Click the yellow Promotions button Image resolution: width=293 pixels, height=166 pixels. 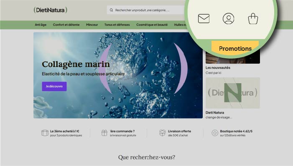tap(235, 48)
